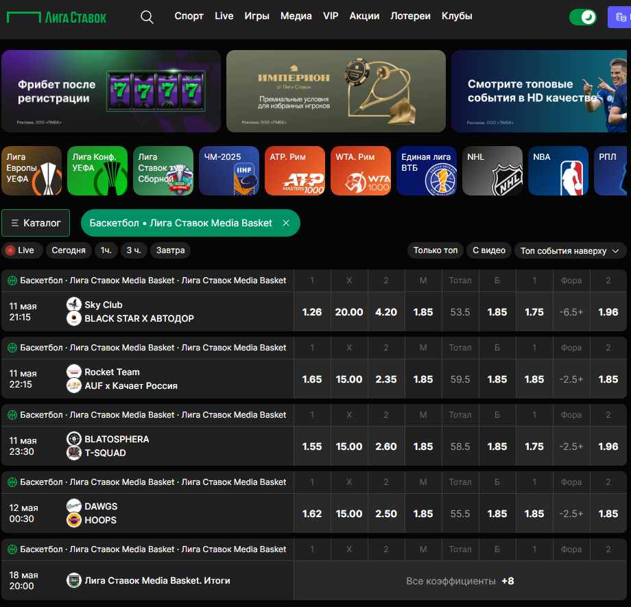The height and width of the screenshot is (607, 631).
Task: Expand Все коэффициенты +8 for Итоги
Action: click(x=460, y=581)
